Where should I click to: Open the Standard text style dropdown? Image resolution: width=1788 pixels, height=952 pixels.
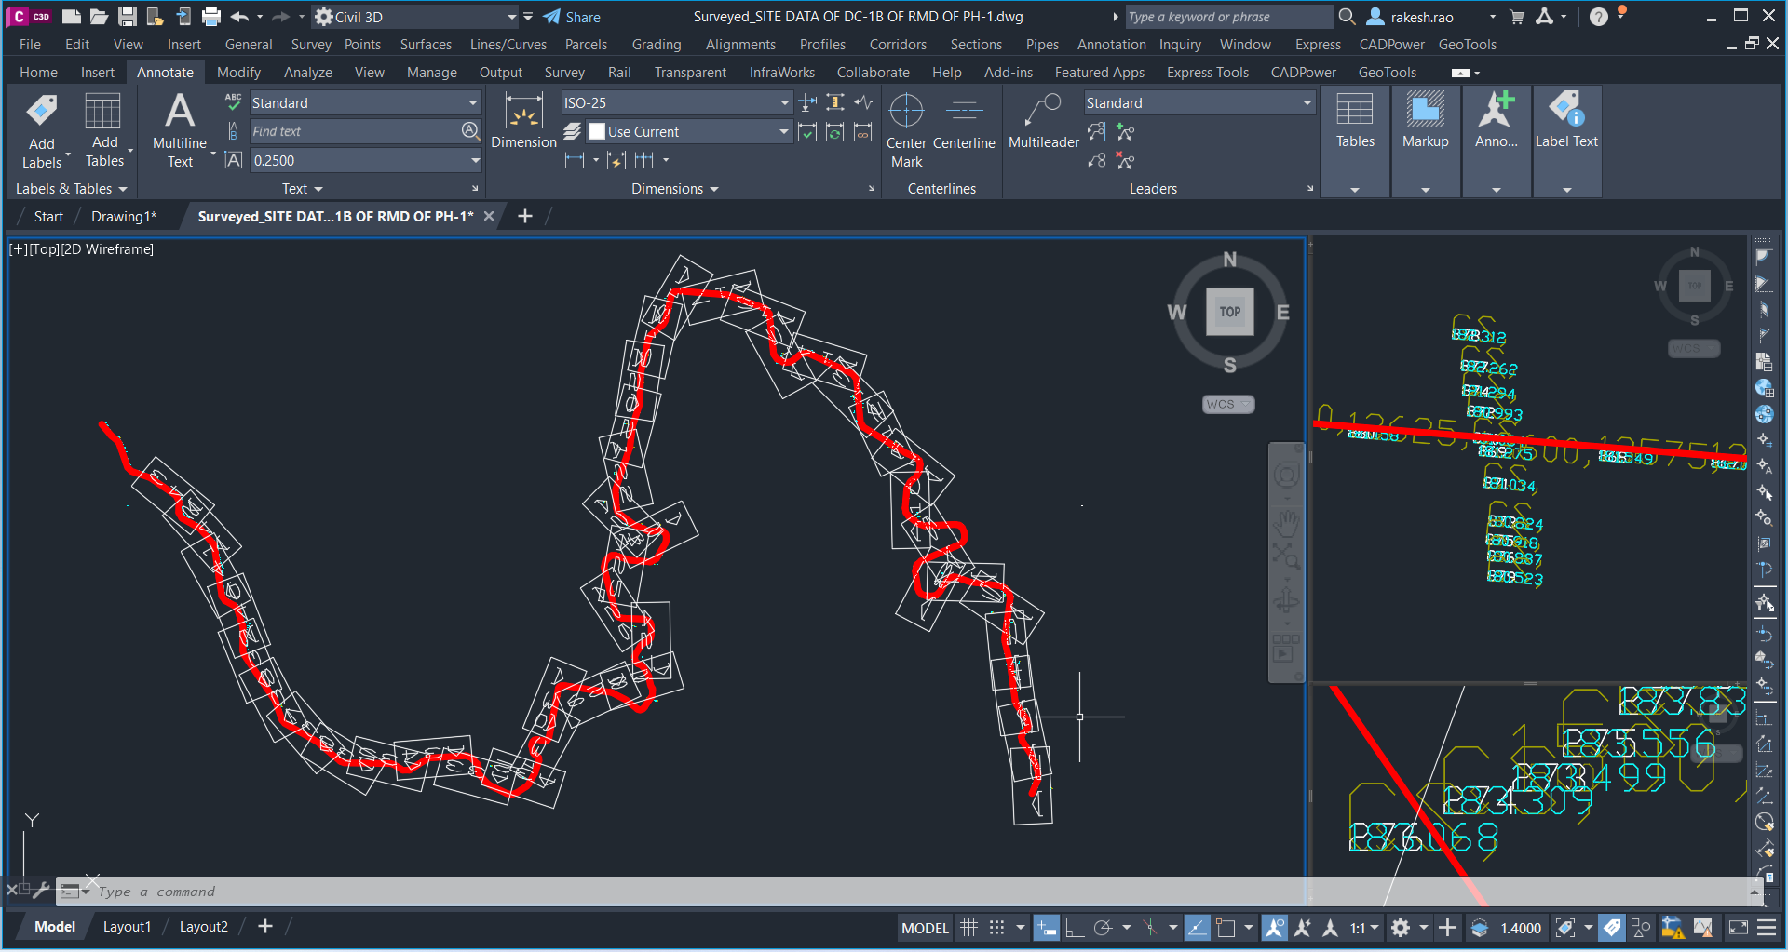coord(472,102)
